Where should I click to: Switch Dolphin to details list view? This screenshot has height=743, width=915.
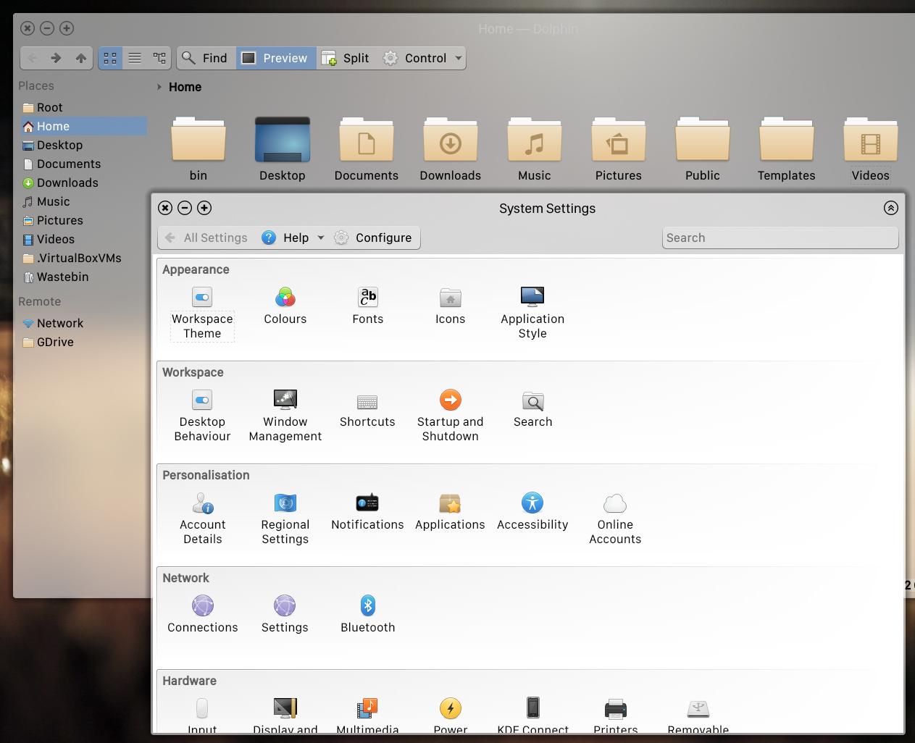coord(135,58)
